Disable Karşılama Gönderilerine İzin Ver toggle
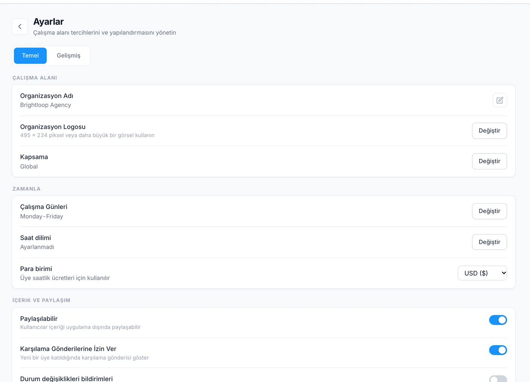Screen dimensions: 530x382 [x=498, y=350]
